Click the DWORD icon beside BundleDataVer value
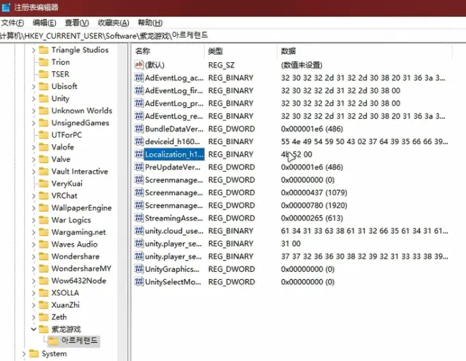The image size is (466, 361). click(139, 129)
